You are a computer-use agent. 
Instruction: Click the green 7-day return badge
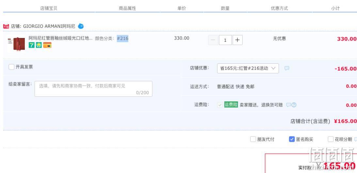coord(32,45)
